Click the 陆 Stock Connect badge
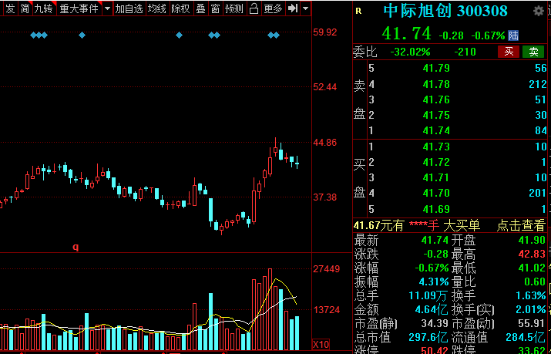Viewport: 551px width, 354px height. (x=513, y=35)
